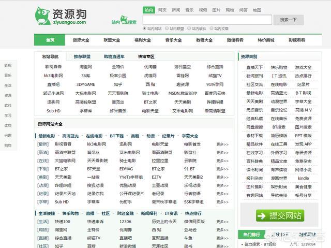Open 首页 in the green navigation bar
This screenshot has height=248, width=331.
pyautogui.click(x=50, y=40)
